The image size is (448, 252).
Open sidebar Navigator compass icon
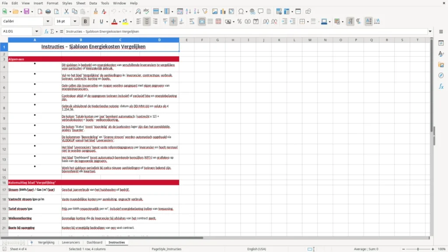[x=441, y=75]
